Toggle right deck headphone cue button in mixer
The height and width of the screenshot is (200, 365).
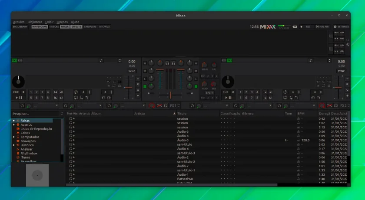(173, 63)
